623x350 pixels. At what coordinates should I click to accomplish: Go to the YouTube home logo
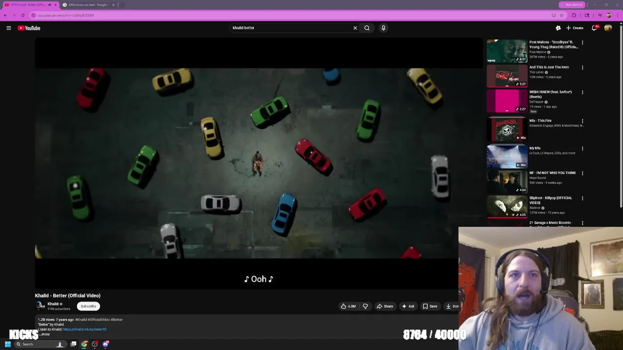pyautogui.click(x=29, y=28)
